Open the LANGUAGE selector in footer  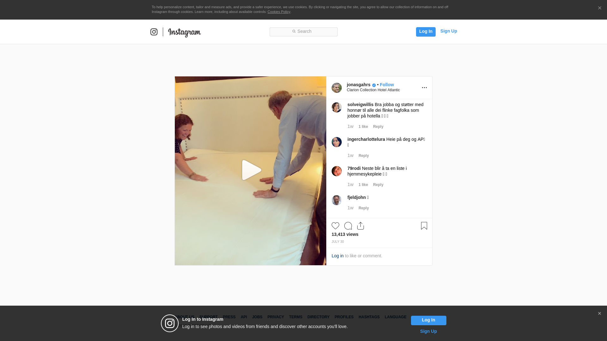click(x=395, y=317)
